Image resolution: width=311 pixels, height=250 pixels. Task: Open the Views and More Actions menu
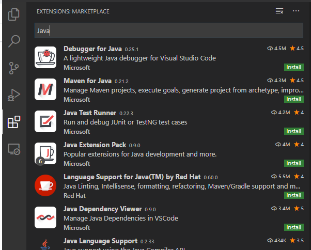296,11
